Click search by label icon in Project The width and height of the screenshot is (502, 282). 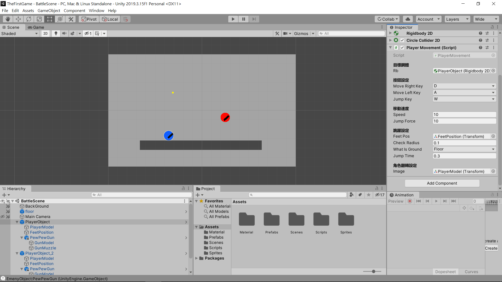360,195
